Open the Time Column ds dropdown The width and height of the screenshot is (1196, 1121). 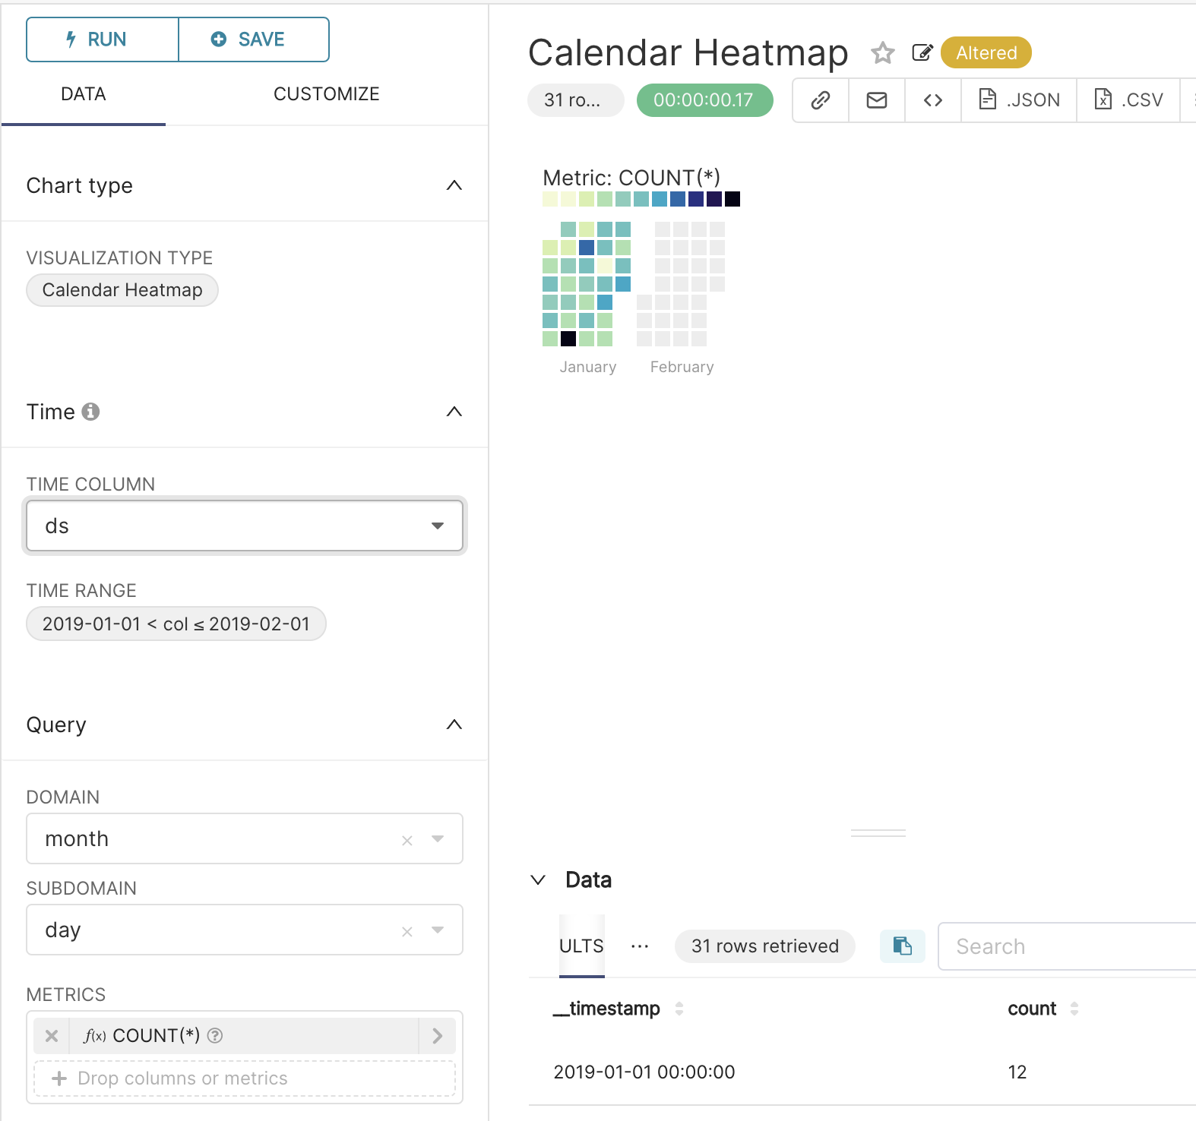(437, 526)
